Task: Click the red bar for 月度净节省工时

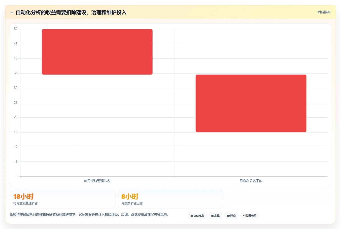Action: click(251, 103)
